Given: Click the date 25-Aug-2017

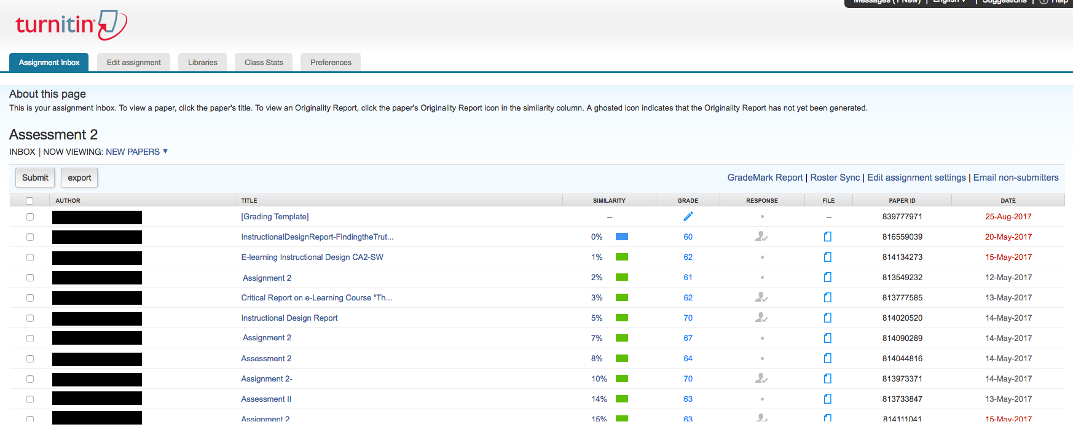Looking at the screenshot, I should click(1008, 216).
